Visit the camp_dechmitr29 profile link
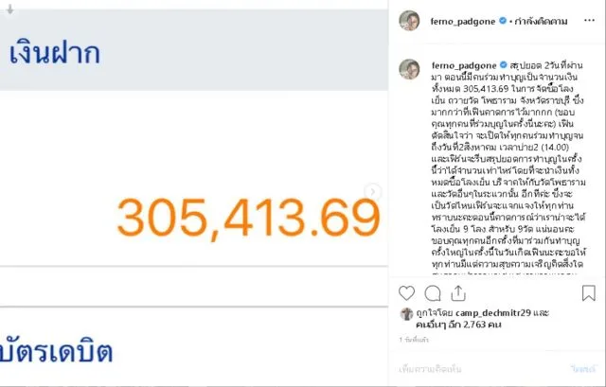This screenshot has width=606, height=387. click(x=490, y=312)
